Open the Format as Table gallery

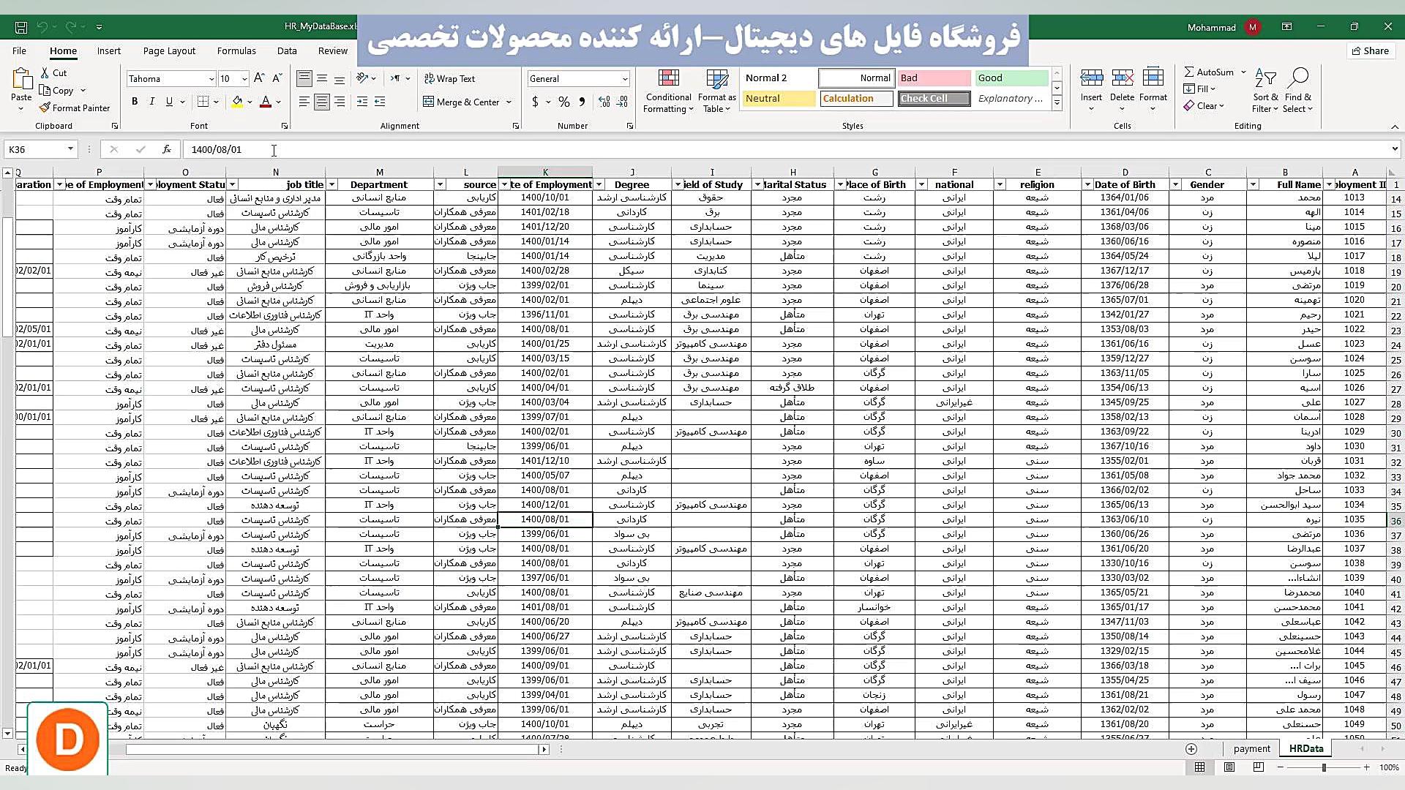pos(716,91)
